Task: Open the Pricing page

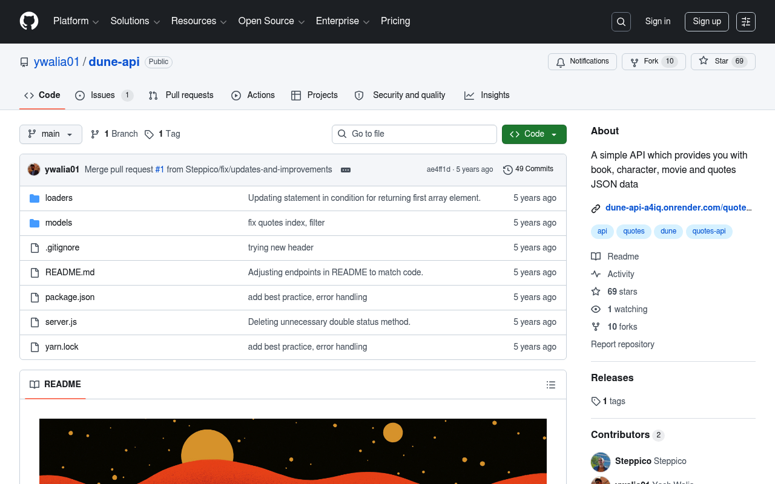Action: (395, 21)
